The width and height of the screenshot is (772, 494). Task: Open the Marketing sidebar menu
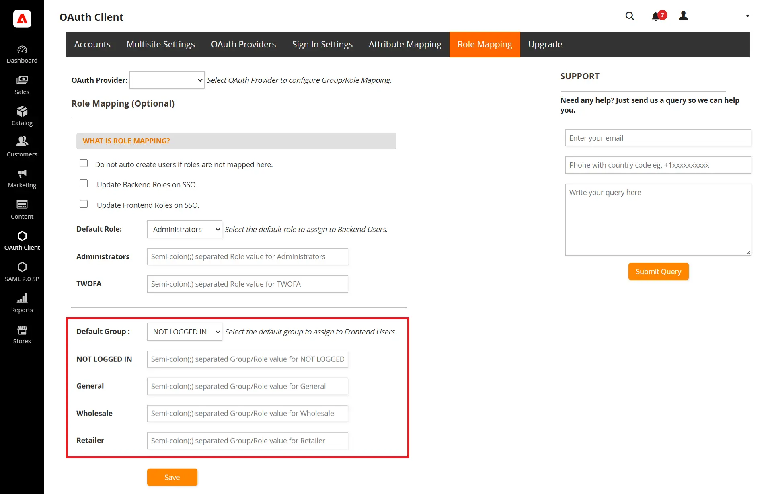pyautogui.click(x=22, y=179)
